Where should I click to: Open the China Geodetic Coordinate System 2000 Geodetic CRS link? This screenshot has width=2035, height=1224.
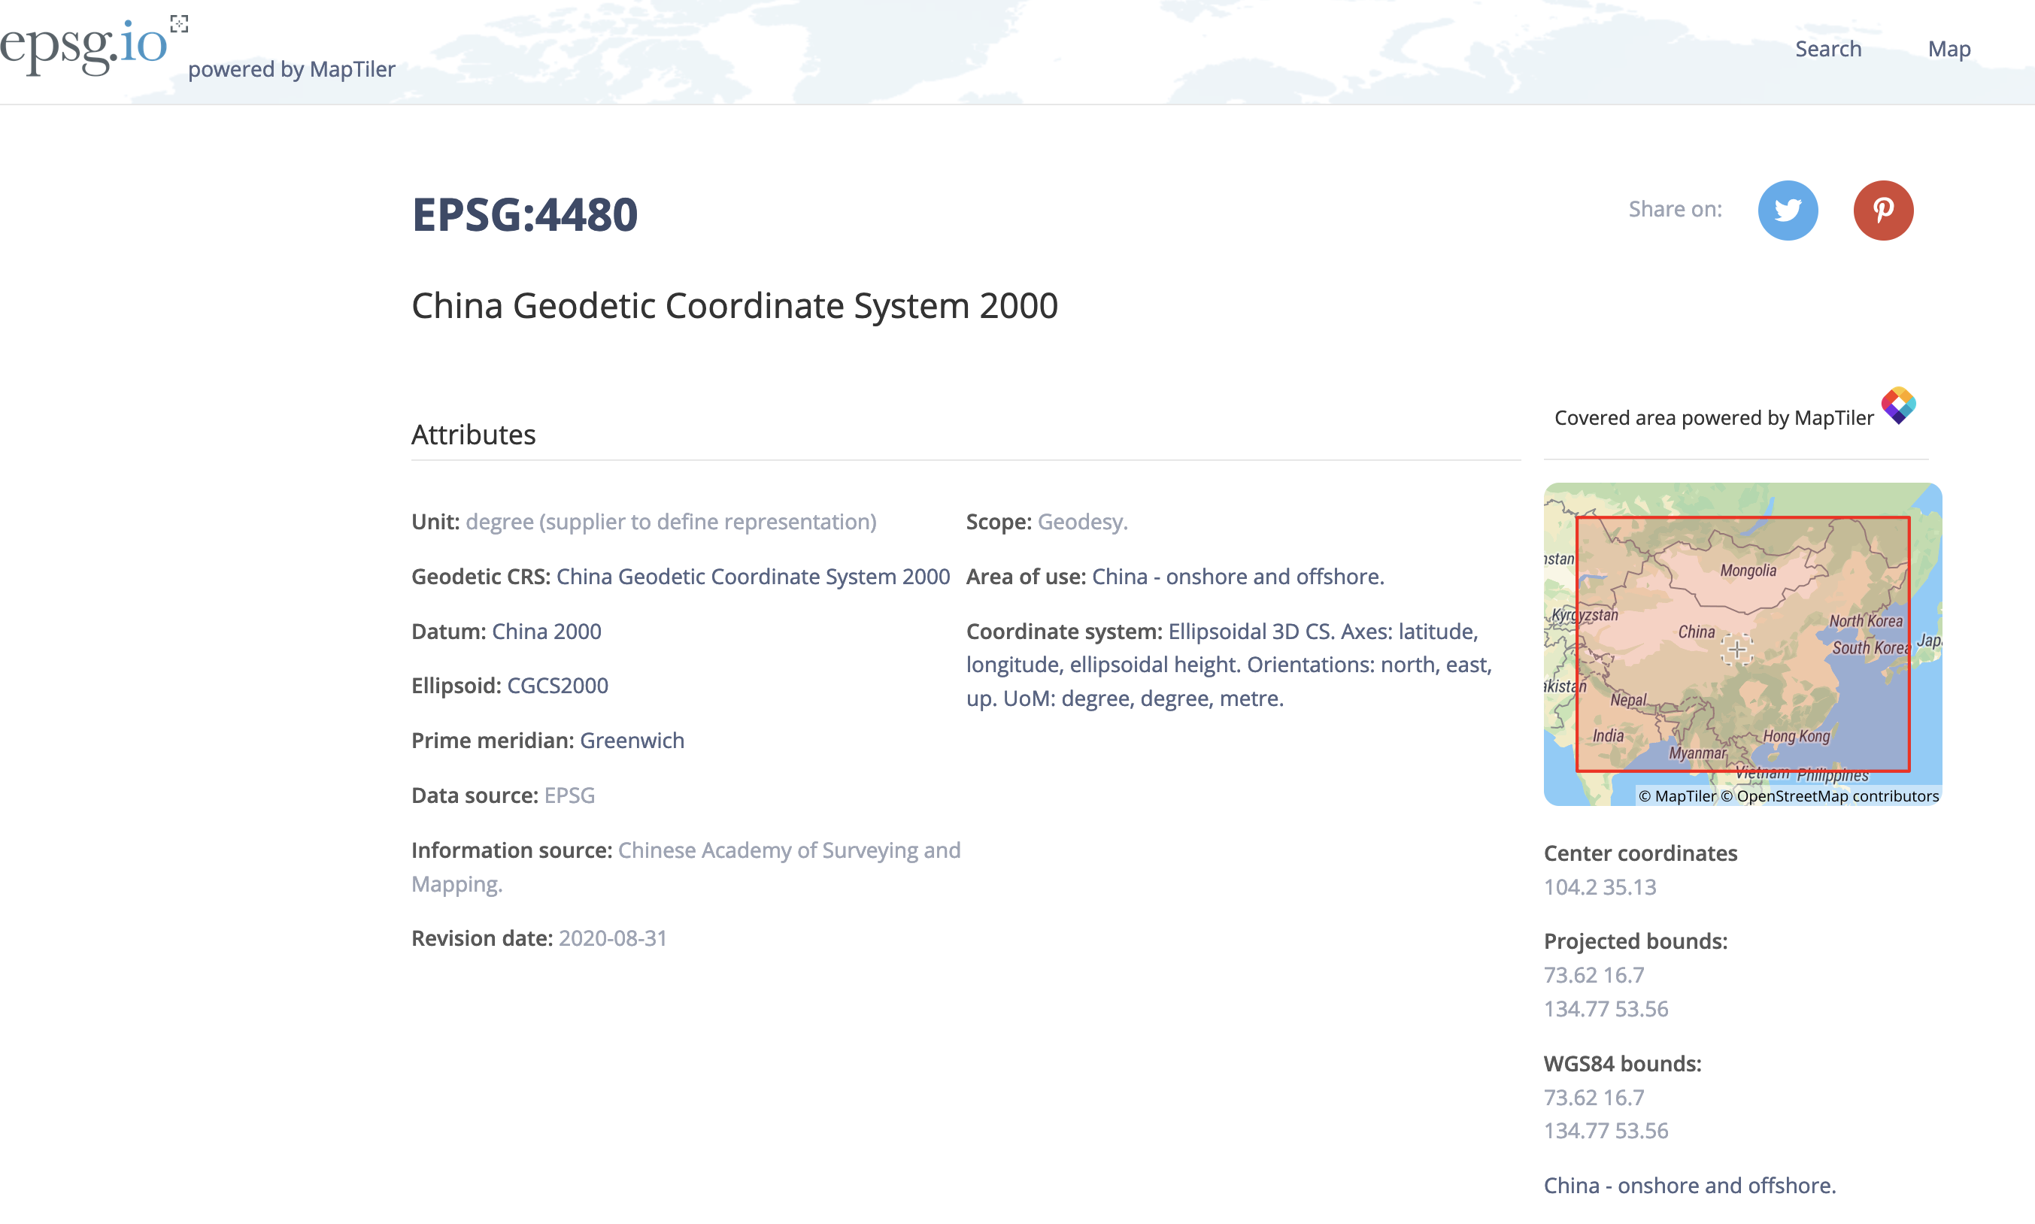tap(752, 577)
